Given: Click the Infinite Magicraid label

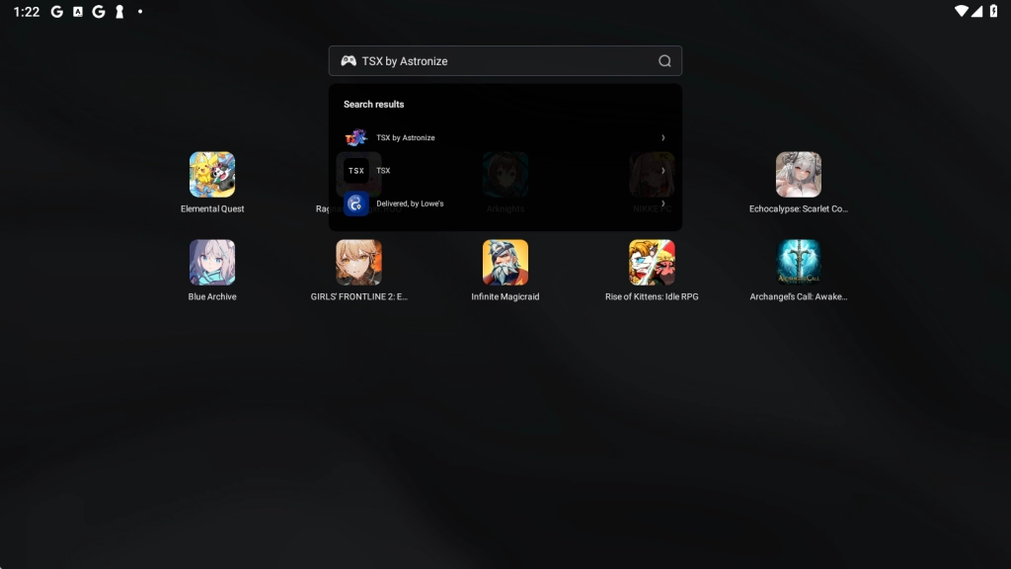Looking at the screenshot, I should (x=505, y=296).
